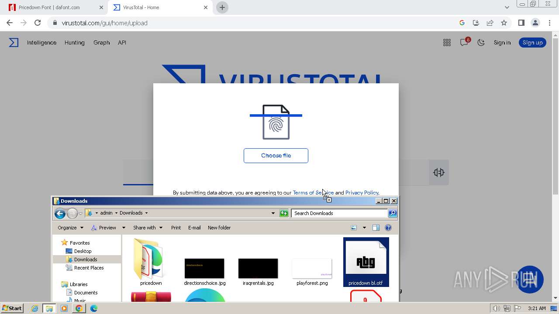Click the Preview toolbar button

(x=104, y=228)
